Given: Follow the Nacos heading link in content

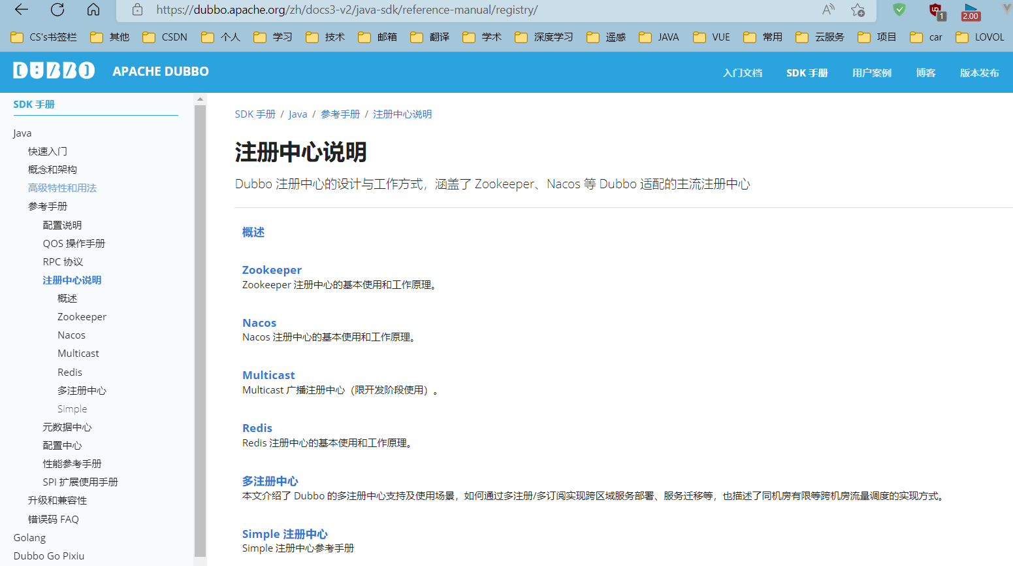Looking at the screenshot, I should [259, 323].
